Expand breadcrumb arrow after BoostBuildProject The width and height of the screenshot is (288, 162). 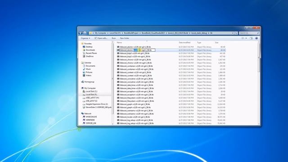click(x=140, y=33)
